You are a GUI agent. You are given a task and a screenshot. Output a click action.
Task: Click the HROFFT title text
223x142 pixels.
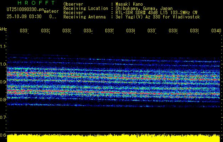point(37,3)
